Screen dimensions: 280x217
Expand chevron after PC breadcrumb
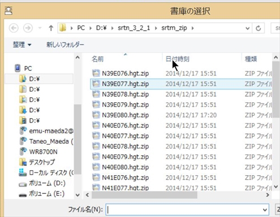point(91,28)
